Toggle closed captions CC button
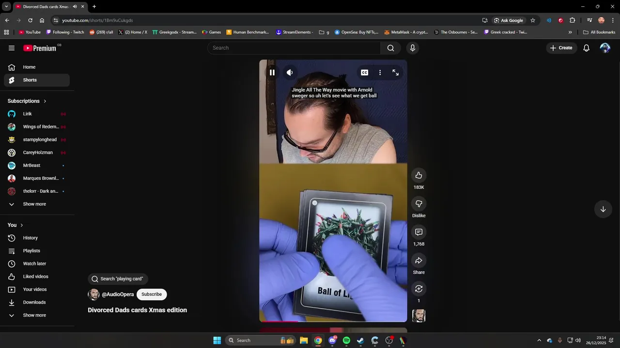 (x=365, y=72)
